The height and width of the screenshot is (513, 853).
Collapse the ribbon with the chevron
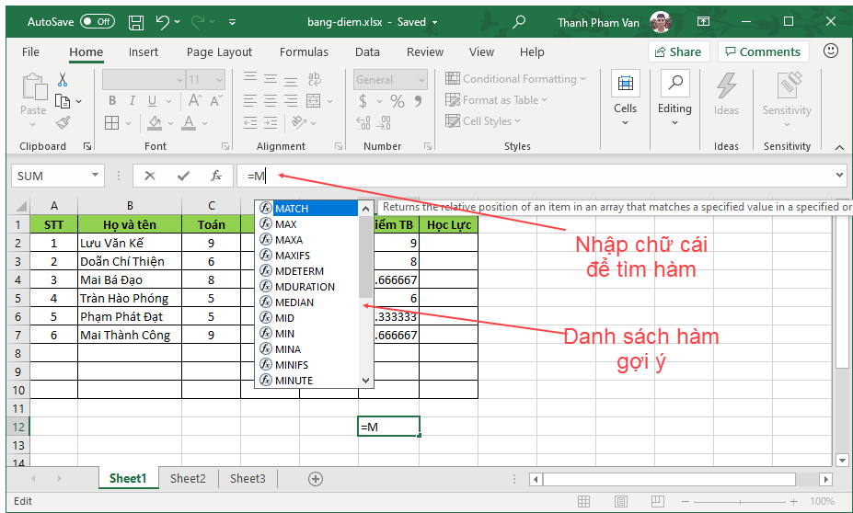tap(839, 147)
